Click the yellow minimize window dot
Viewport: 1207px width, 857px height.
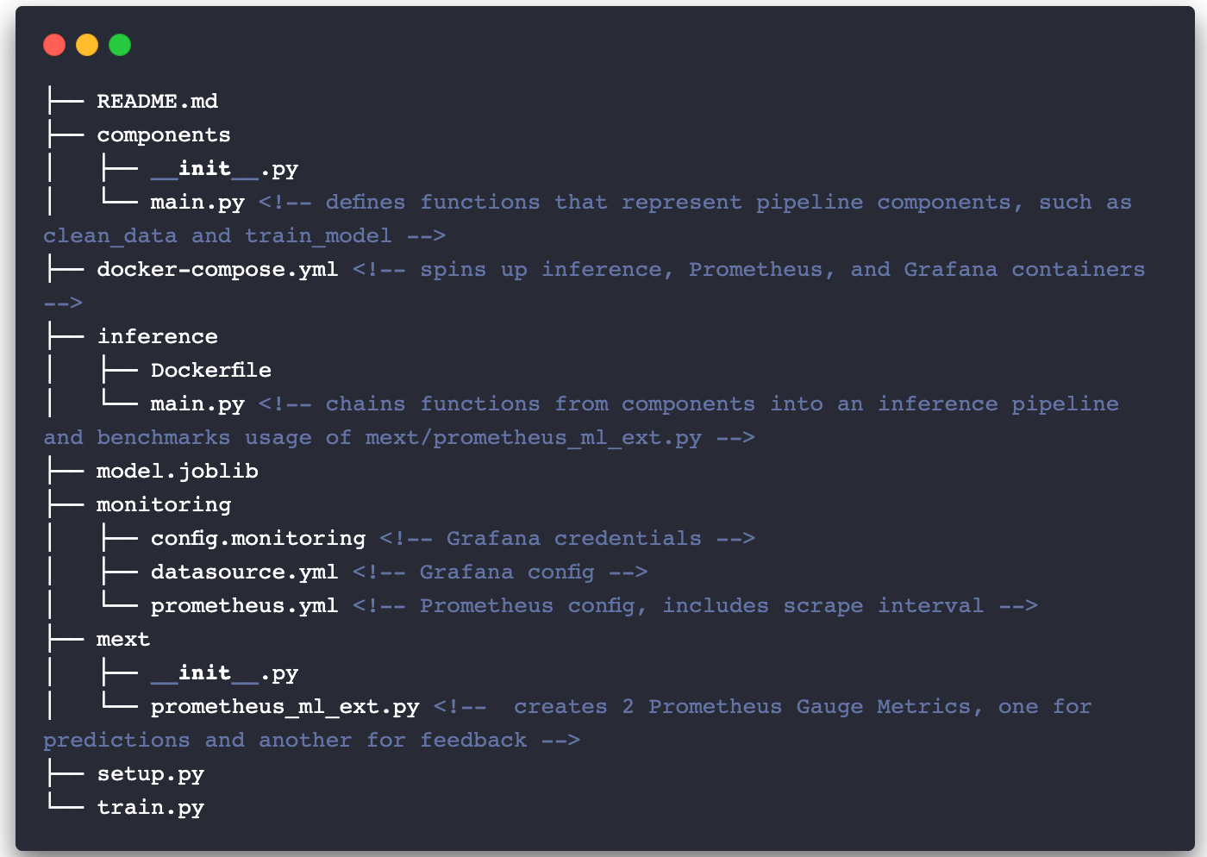87,45
